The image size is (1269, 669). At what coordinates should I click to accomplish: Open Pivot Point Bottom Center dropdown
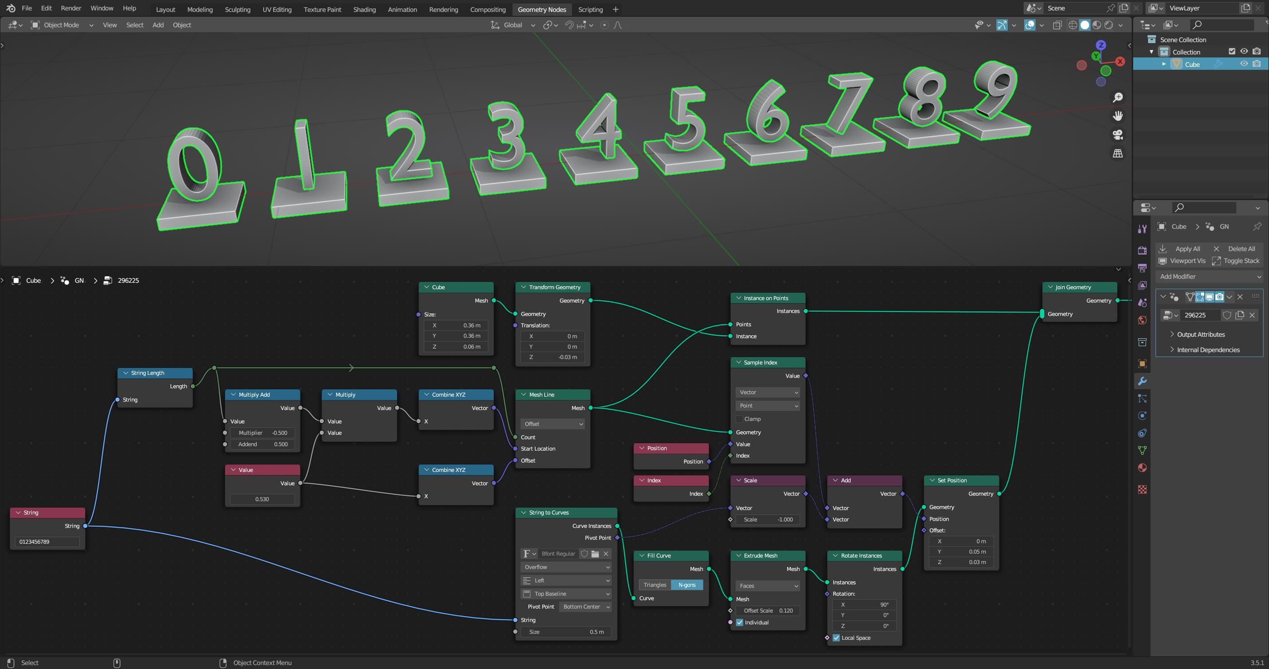585,607
